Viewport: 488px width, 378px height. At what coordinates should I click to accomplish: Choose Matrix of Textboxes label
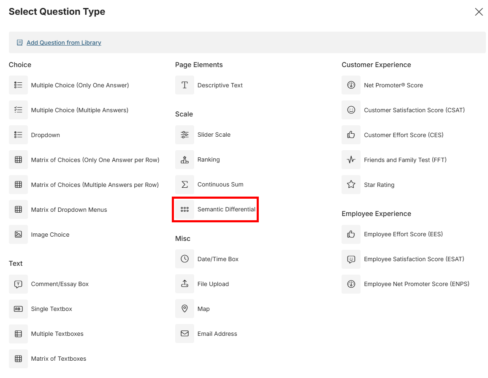coord(59,359)
